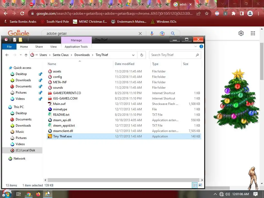Click the volume icon in system tray
The height and width of the screenshot is (198, 264).
[x=227, y=194]
